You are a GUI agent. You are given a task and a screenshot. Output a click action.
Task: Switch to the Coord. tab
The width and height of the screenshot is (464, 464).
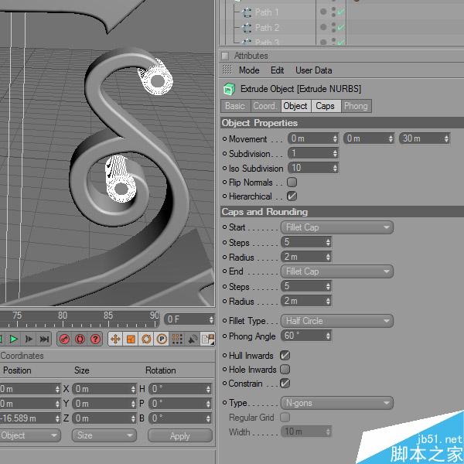pyautogui.click(x=265, y=106)
